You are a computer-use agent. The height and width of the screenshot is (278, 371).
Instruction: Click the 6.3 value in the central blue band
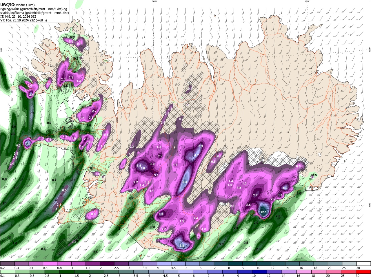point(185,182)
